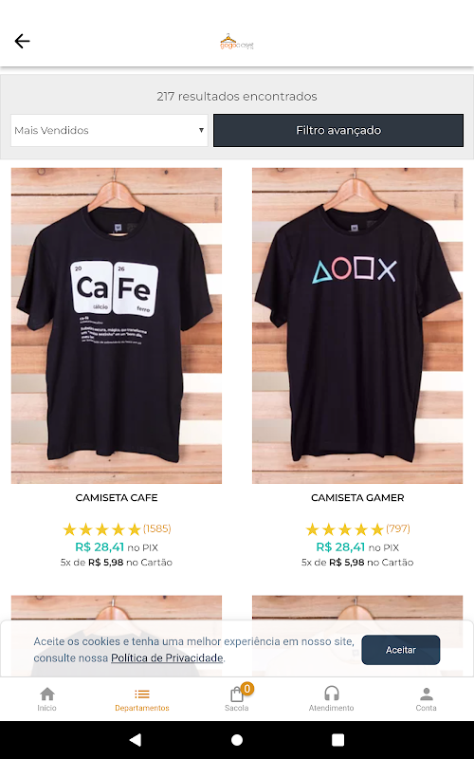This screenshot has width=474, height=759.
Task: Open the Camiseta Gamer product image
Action: 357,325
